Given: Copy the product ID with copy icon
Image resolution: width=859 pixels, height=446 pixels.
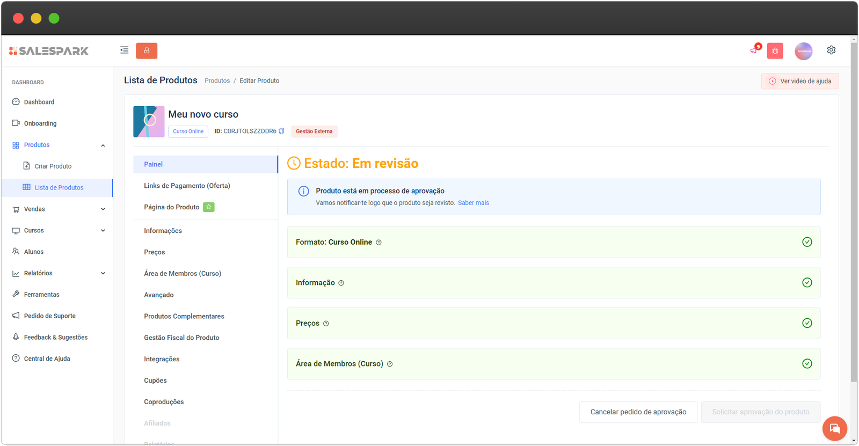Looking at the screenshot, I should coord(281,131).
